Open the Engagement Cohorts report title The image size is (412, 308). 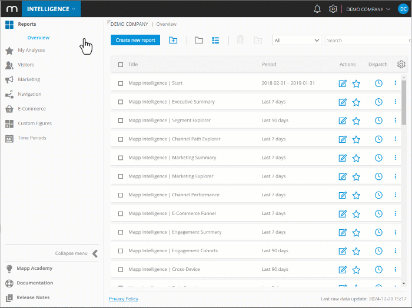pyautogui.click(x=173, y=250)
